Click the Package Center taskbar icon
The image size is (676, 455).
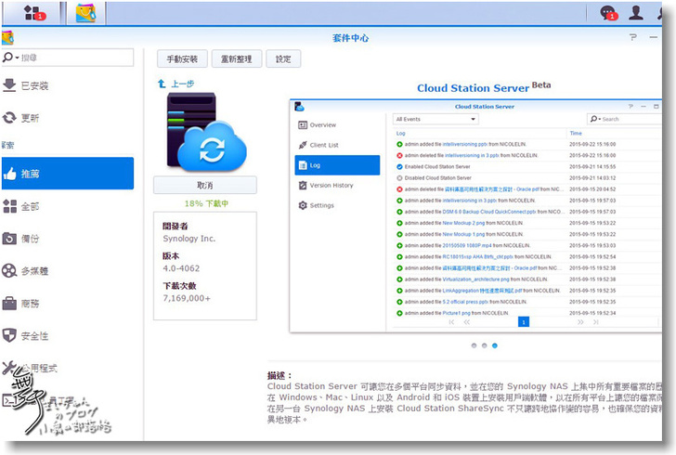pyautogui.click(x=85, y=13)
